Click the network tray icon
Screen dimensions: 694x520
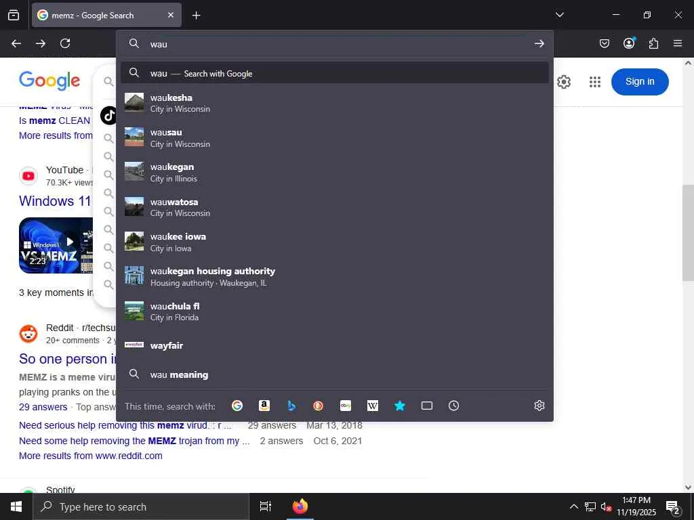click(590, 506)
